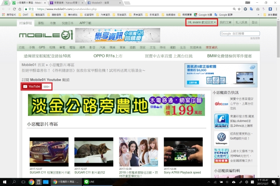Open 私人訊息 link
280x186 pixels.
tap(241, 22)
